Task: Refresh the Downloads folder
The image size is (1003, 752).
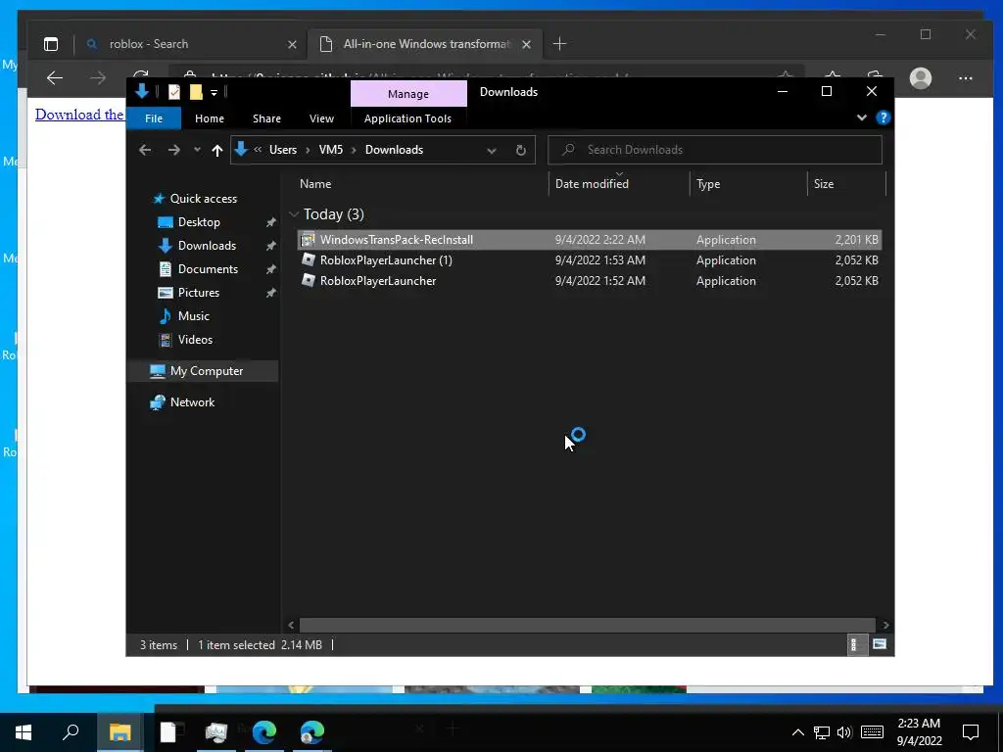Action: (x=521, y=150)
